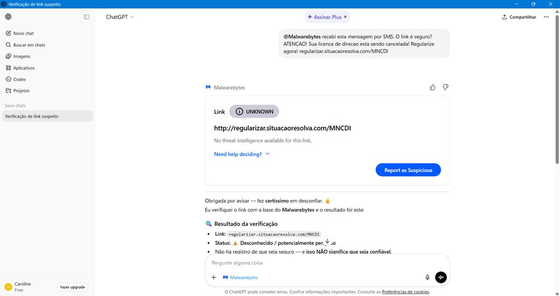
Task: Click the 'Obrigada por avisar' line
Action: [267, 201]
